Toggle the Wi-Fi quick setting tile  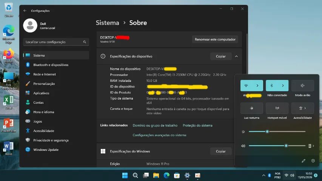tap(246, 86)
